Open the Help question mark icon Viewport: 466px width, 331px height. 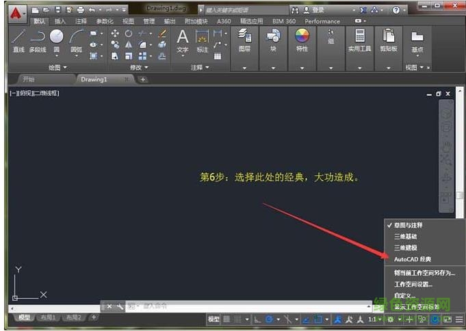click(x=396, y=10)
